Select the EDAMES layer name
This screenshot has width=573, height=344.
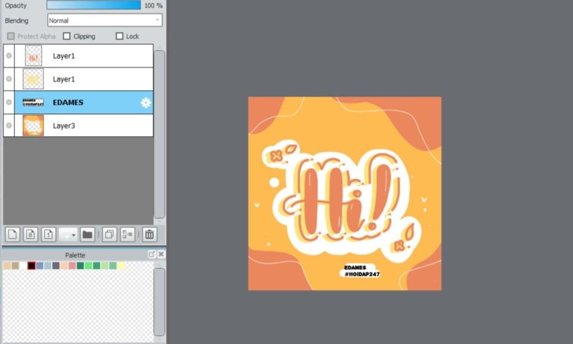[68, 103]
